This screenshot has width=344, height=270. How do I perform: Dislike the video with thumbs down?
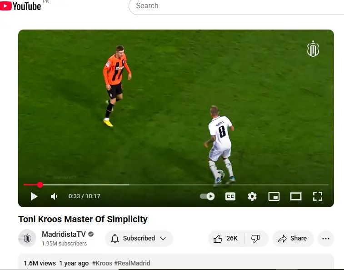[x=255, y=238]
